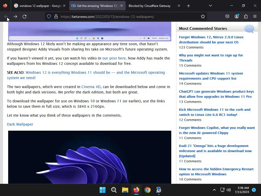Screen dimensions: 261x196
Task: Click the Firefox taskbar icon
Action: (x=136, y=190)
